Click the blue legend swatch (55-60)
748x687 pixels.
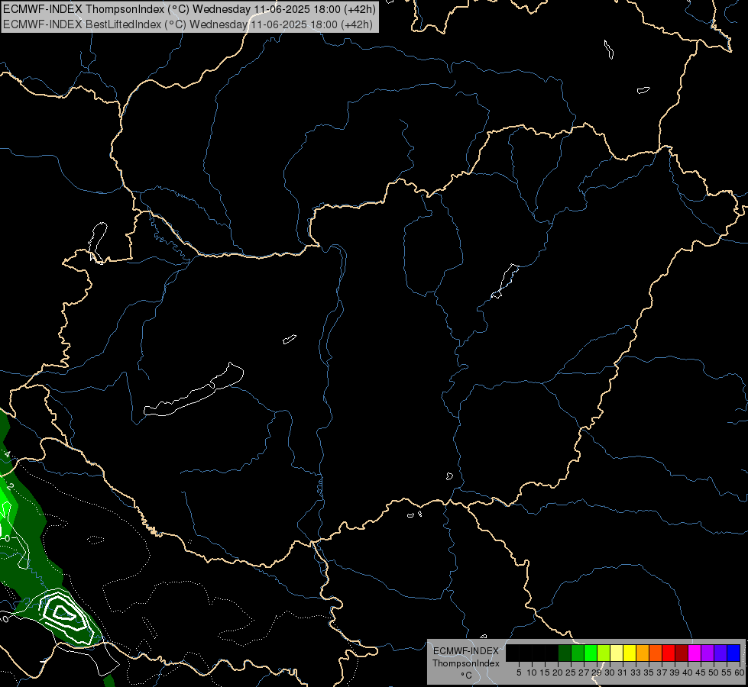click(733, 653)
